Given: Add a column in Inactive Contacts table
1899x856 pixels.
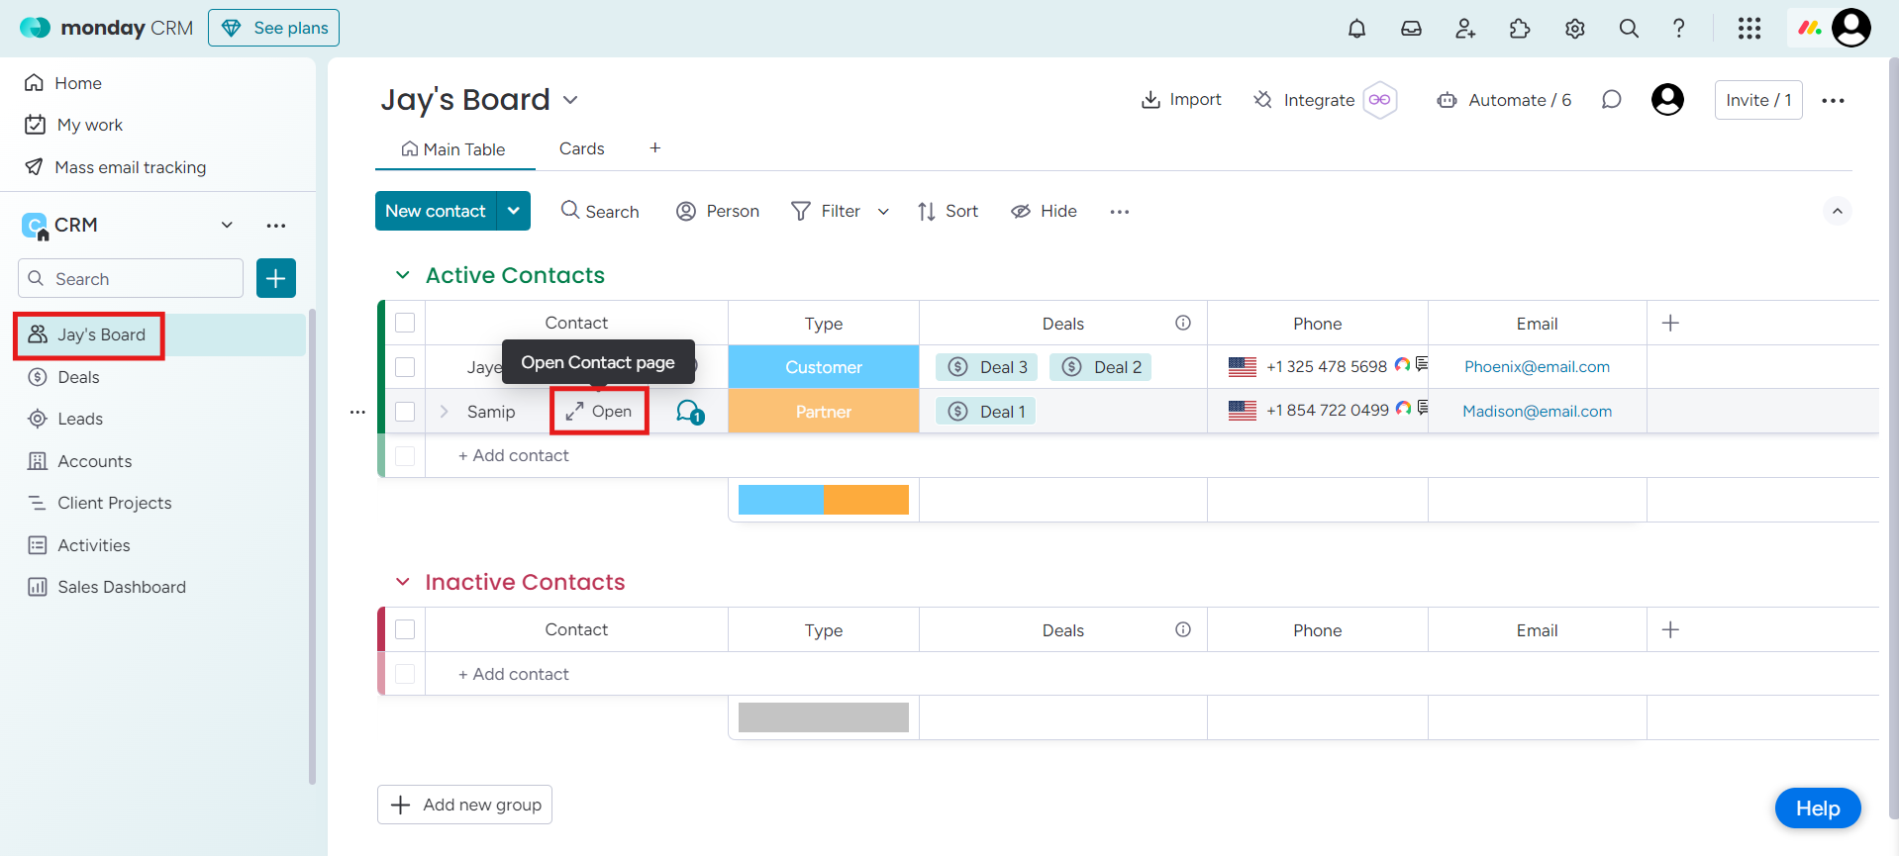Looking at the screenshot, I should pos(1670,630).
